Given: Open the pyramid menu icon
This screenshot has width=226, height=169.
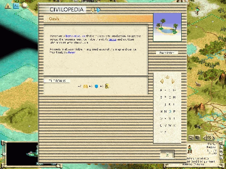Looking at the screenshot, I should 8,6.
